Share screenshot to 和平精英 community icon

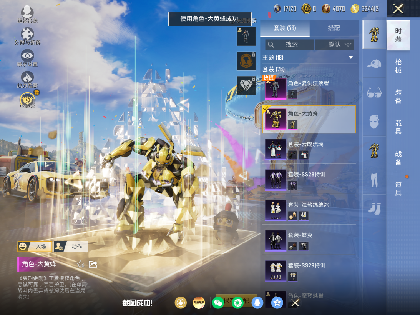click(x=199, y=303)
